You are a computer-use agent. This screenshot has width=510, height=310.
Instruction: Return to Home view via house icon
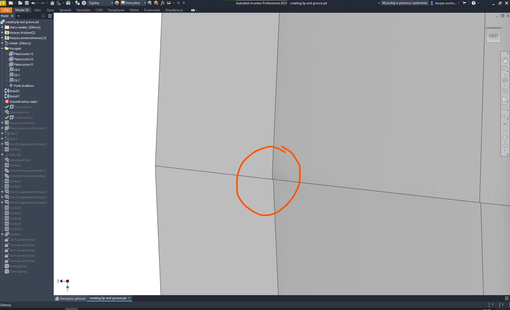click(52, 3)
